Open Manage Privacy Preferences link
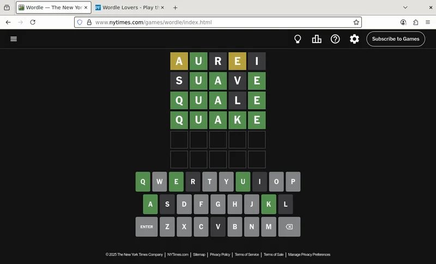 pos(309,255)
